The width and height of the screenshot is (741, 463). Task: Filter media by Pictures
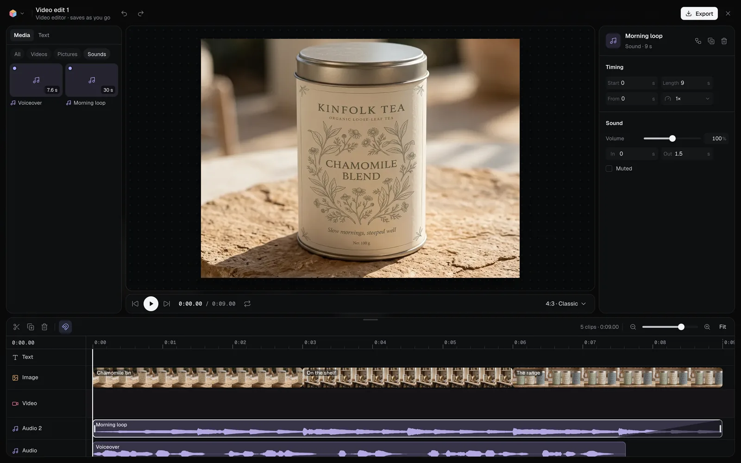(67, 54)
